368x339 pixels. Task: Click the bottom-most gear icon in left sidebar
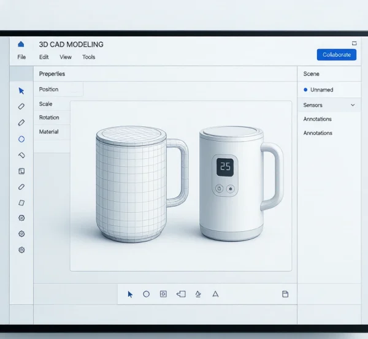(21, 250)
